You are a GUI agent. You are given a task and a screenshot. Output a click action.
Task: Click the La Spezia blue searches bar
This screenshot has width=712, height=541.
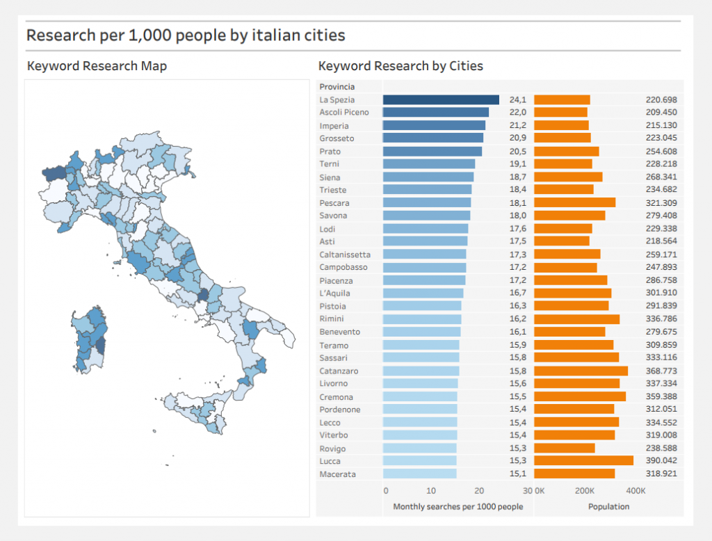(x=441, y=99)
